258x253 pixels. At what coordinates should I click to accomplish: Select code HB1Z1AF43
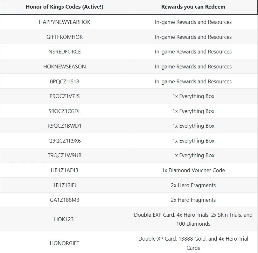tap(64, 170)
